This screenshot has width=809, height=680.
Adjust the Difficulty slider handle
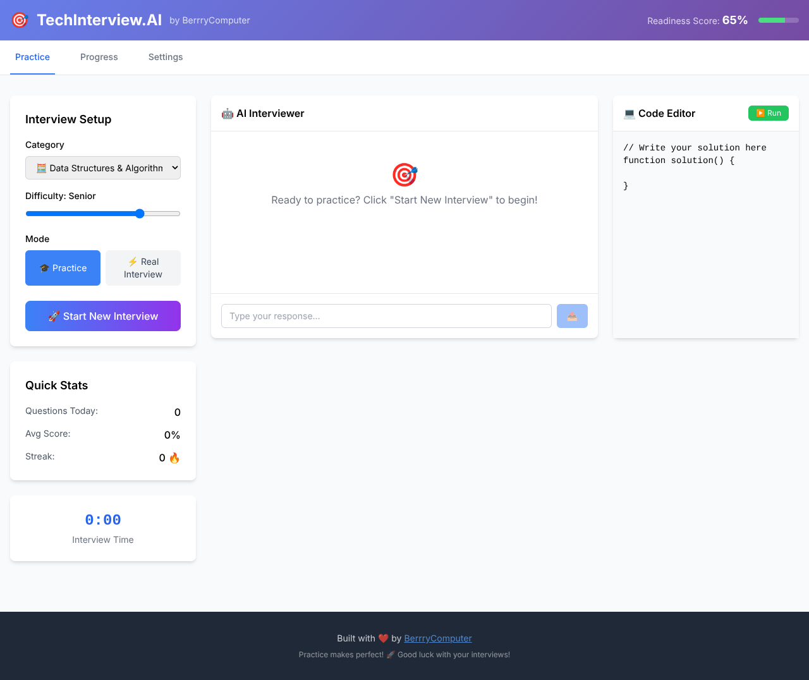coord(140,214)
